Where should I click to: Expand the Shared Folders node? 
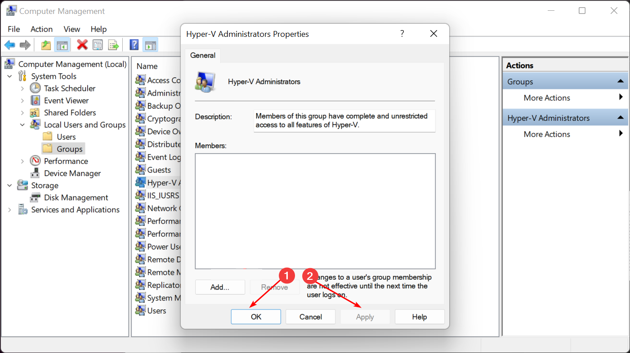pos(22,113)
